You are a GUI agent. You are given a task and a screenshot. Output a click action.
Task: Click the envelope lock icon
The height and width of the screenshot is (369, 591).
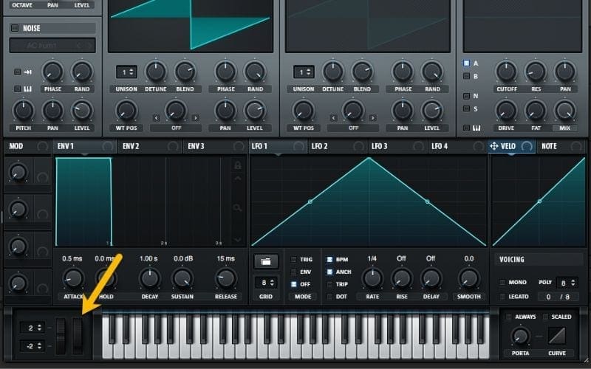pyautogui.click(x=237, y=165)
